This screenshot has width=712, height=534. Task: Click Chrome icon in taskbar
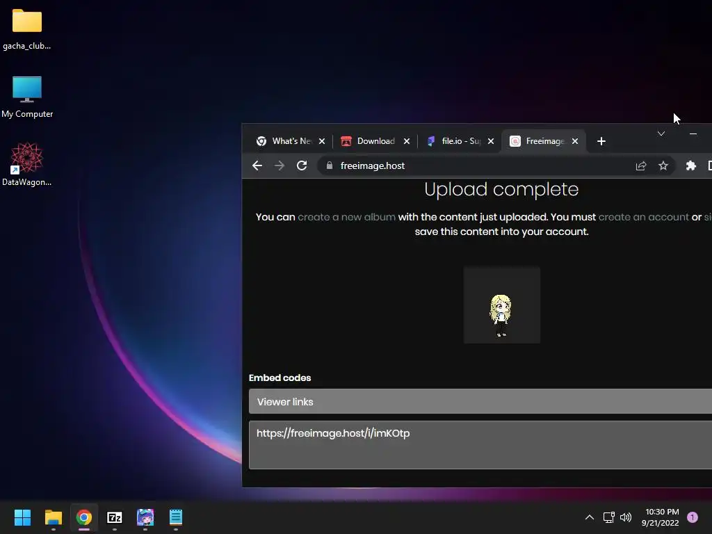tap(84, 517)
